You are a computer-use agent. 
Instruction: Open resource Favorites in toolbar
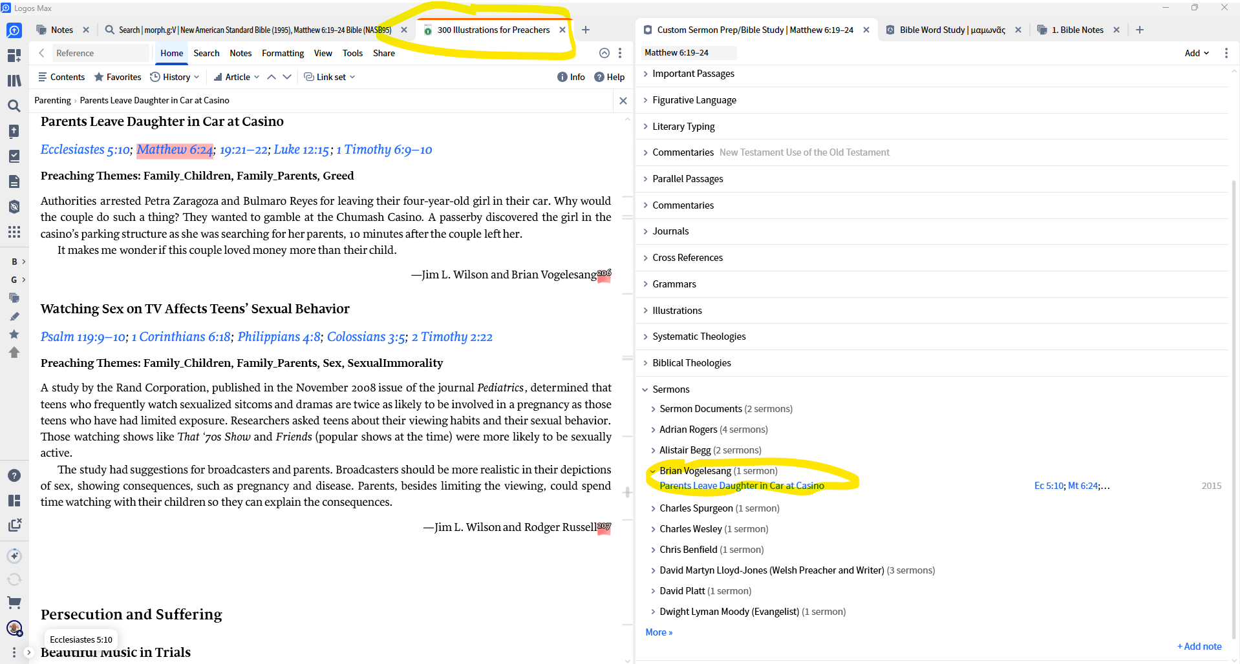pos(117,77)
